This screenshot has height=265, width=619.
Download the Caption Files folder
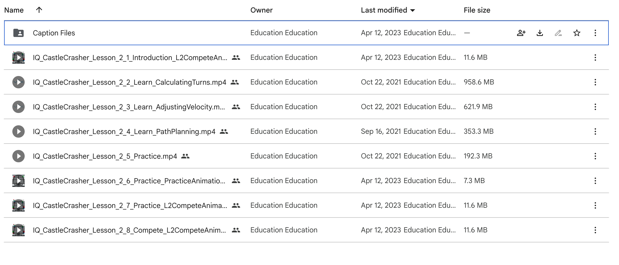(540, 33)
